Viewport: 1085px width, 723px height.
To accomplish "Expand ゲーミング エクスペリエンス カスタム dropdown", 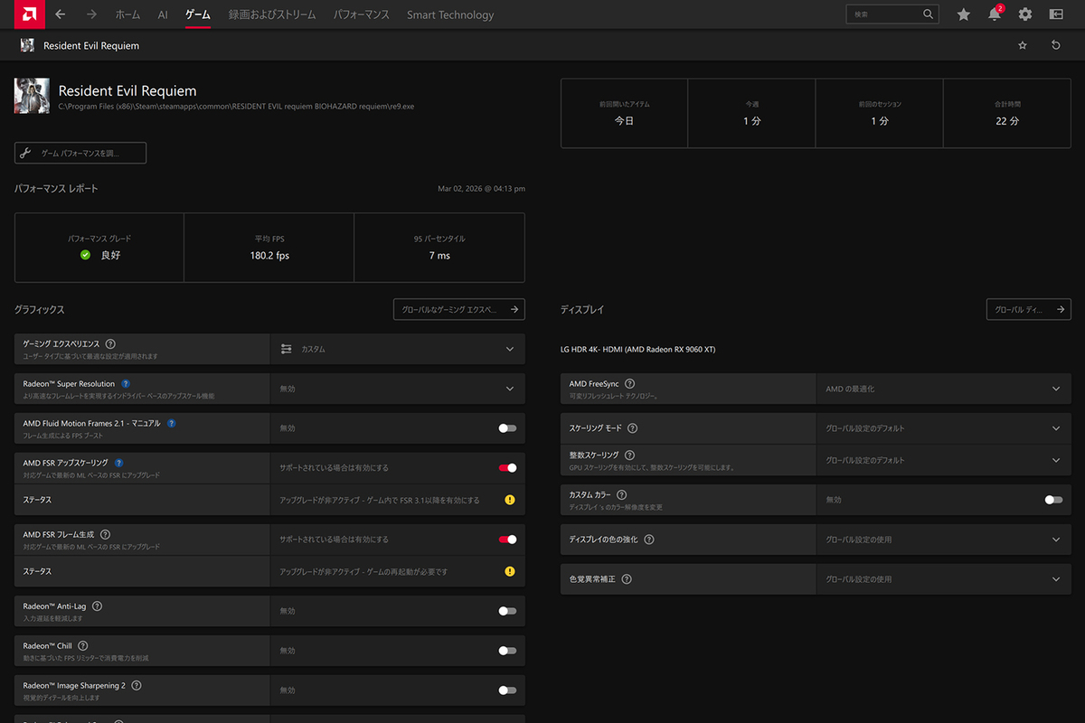I will pyautogui.click(x=510, y=349).
